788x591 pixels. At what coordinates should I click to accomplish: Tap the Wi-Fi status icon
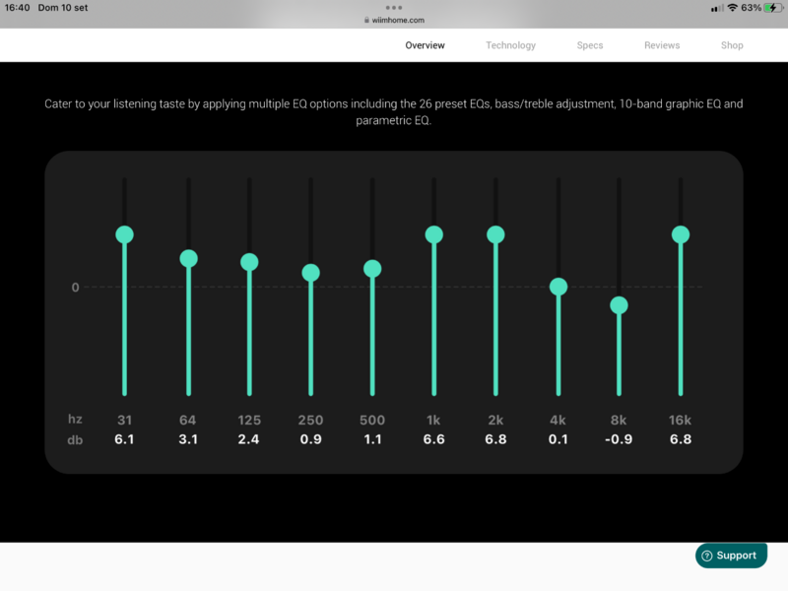tap(732, 8)
